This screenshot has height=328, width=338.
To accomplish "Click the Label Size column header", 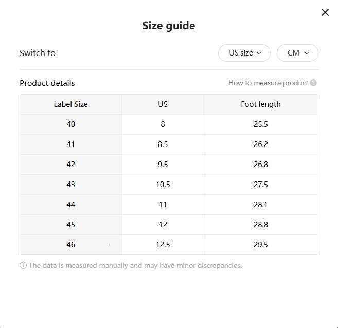I will click(70, 104).
